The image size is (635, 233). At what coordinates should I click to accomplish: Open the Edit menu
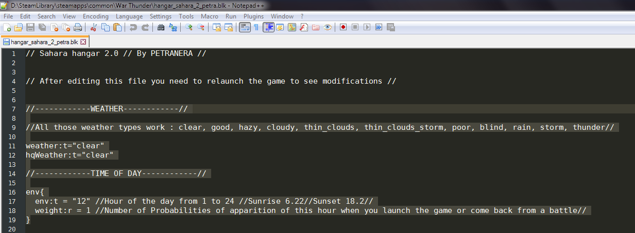pyautogui.click(x=25, y=16)
